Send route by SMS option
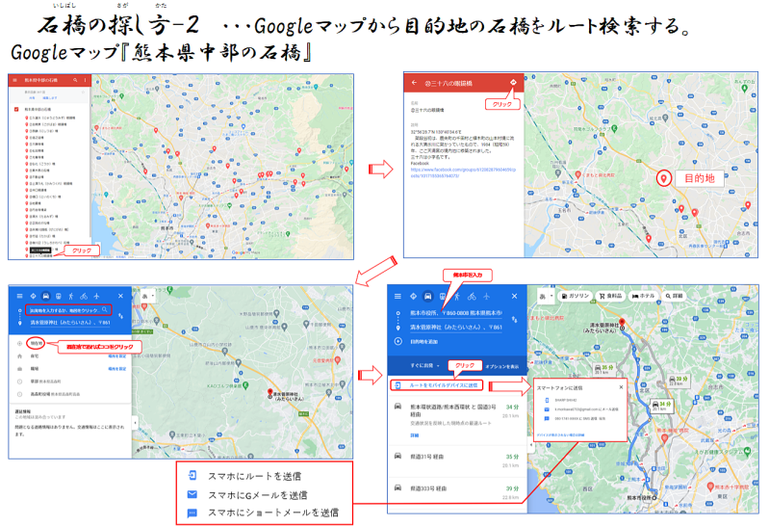The height and width of the screenshot is (526, 769). coord(579,419)
